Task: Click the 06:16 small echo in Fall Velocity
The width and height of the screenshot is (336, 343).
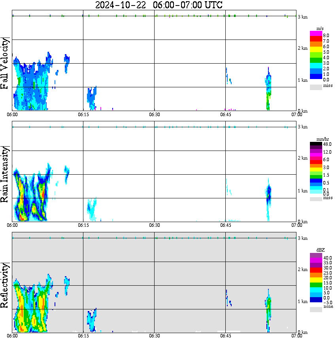Action: click(92, 98)
